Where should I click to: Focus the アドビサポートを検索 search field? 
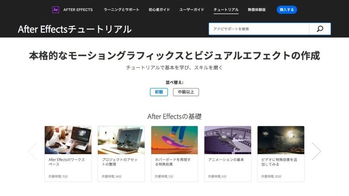pyautogui.click(x=259, y=29)
